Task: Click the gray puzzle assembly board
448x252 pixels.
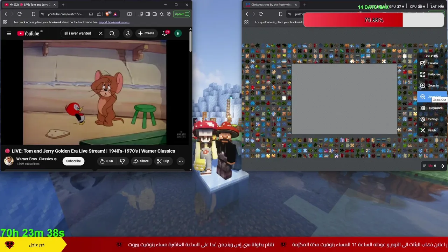Action: coord(344,99)
